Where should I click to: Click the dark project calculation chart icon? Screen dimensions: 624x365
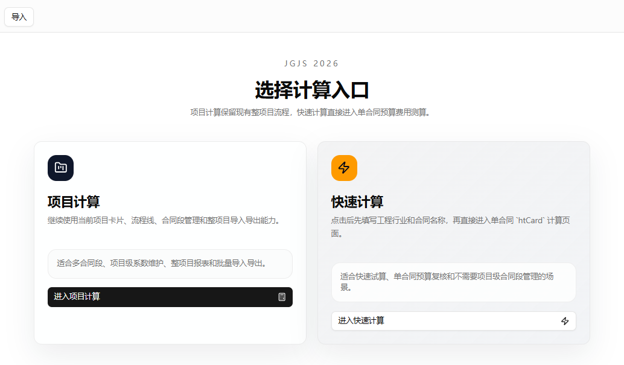click(x=60, y=168)
